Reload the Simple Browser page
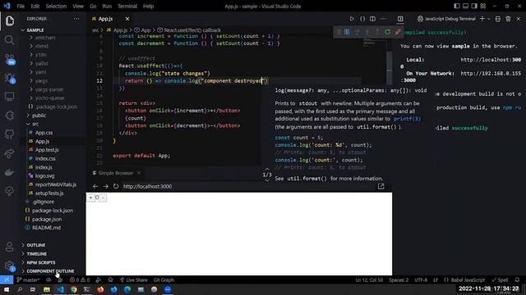The width and height of the screenshot is (526, 295). [x=116, y=186]
